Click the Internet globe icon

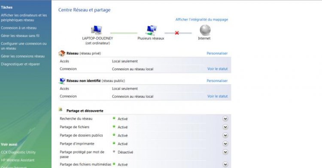pyautogui.click(x=205, y=30)
